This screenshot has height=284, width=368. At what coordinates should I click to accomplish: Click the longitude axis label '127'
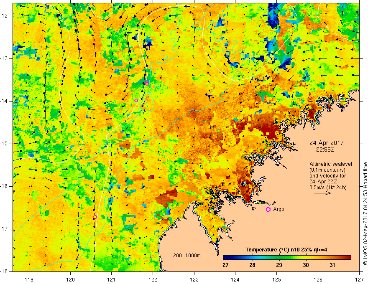(359, 279)
